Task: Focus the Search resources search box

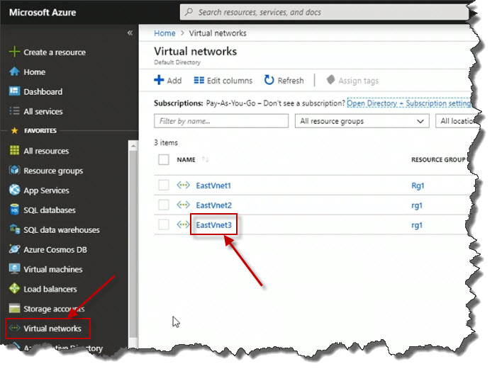Action: (x=324, y=12)
